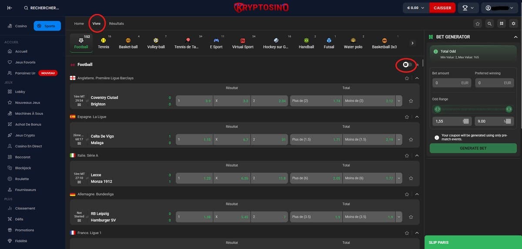The width and height of the screenshot is (522, 249).
Task: Click the GENERATE BET button
Action: click(x=473, y=148)
